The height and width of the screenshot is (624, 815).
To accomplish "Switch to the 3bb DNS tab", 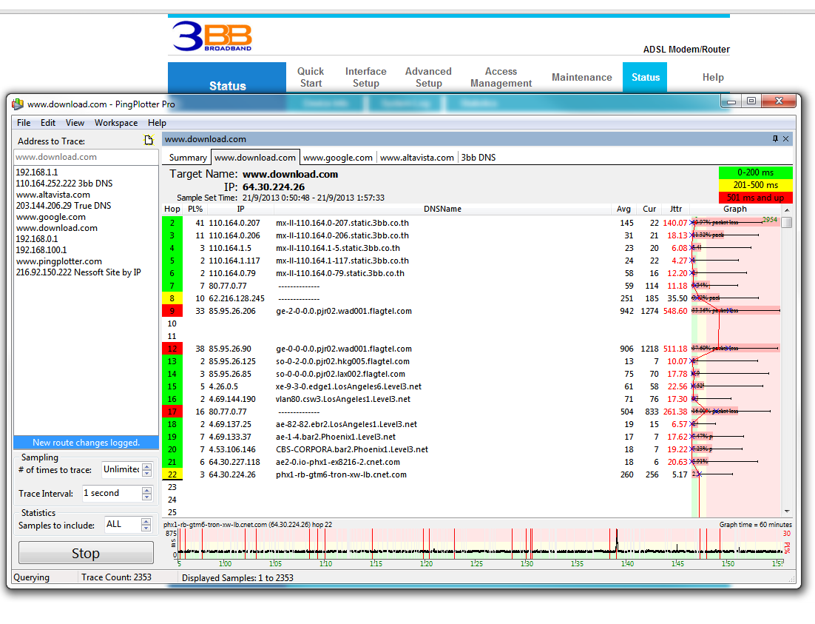I will tap(478, 157).
